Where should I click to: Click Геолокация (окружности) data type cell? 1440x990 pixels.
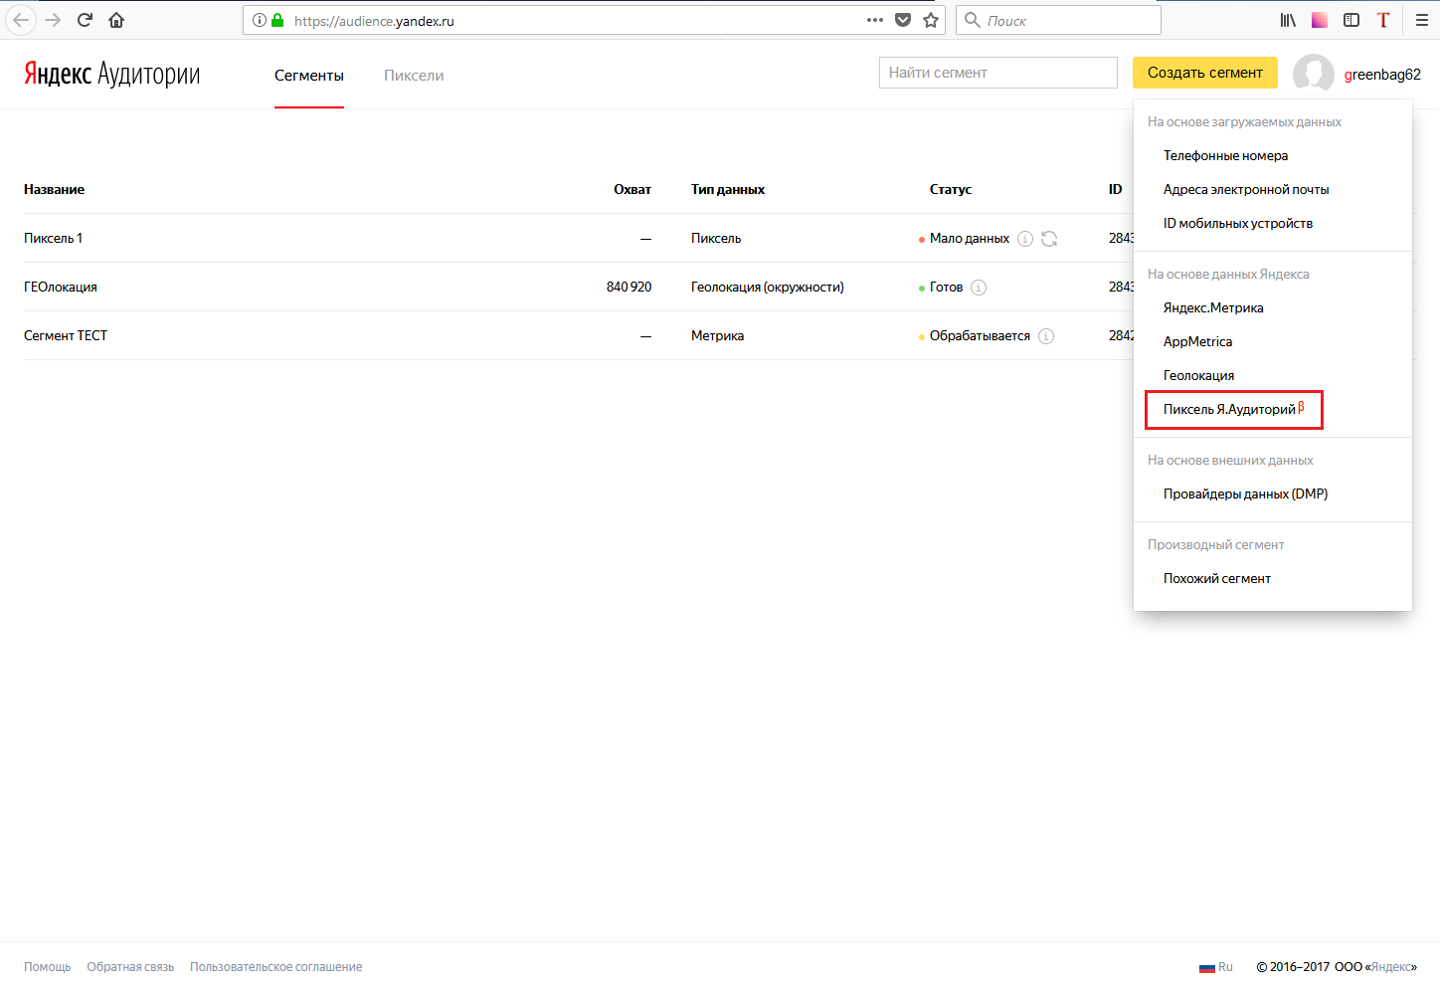click(768, 287)
